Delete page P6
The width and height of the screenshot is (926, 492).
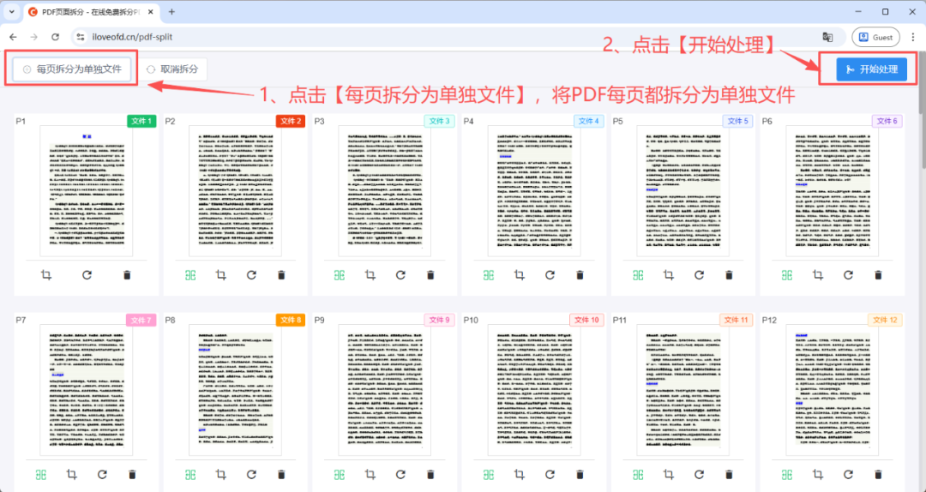tap(879, 274)
